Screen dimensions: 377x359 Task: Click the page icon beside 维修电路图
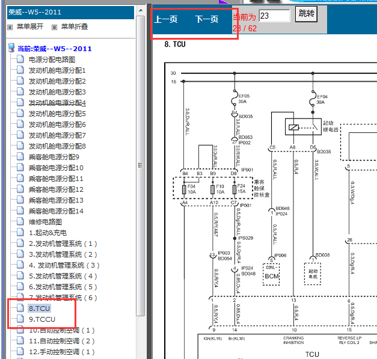tap(20, 221)
